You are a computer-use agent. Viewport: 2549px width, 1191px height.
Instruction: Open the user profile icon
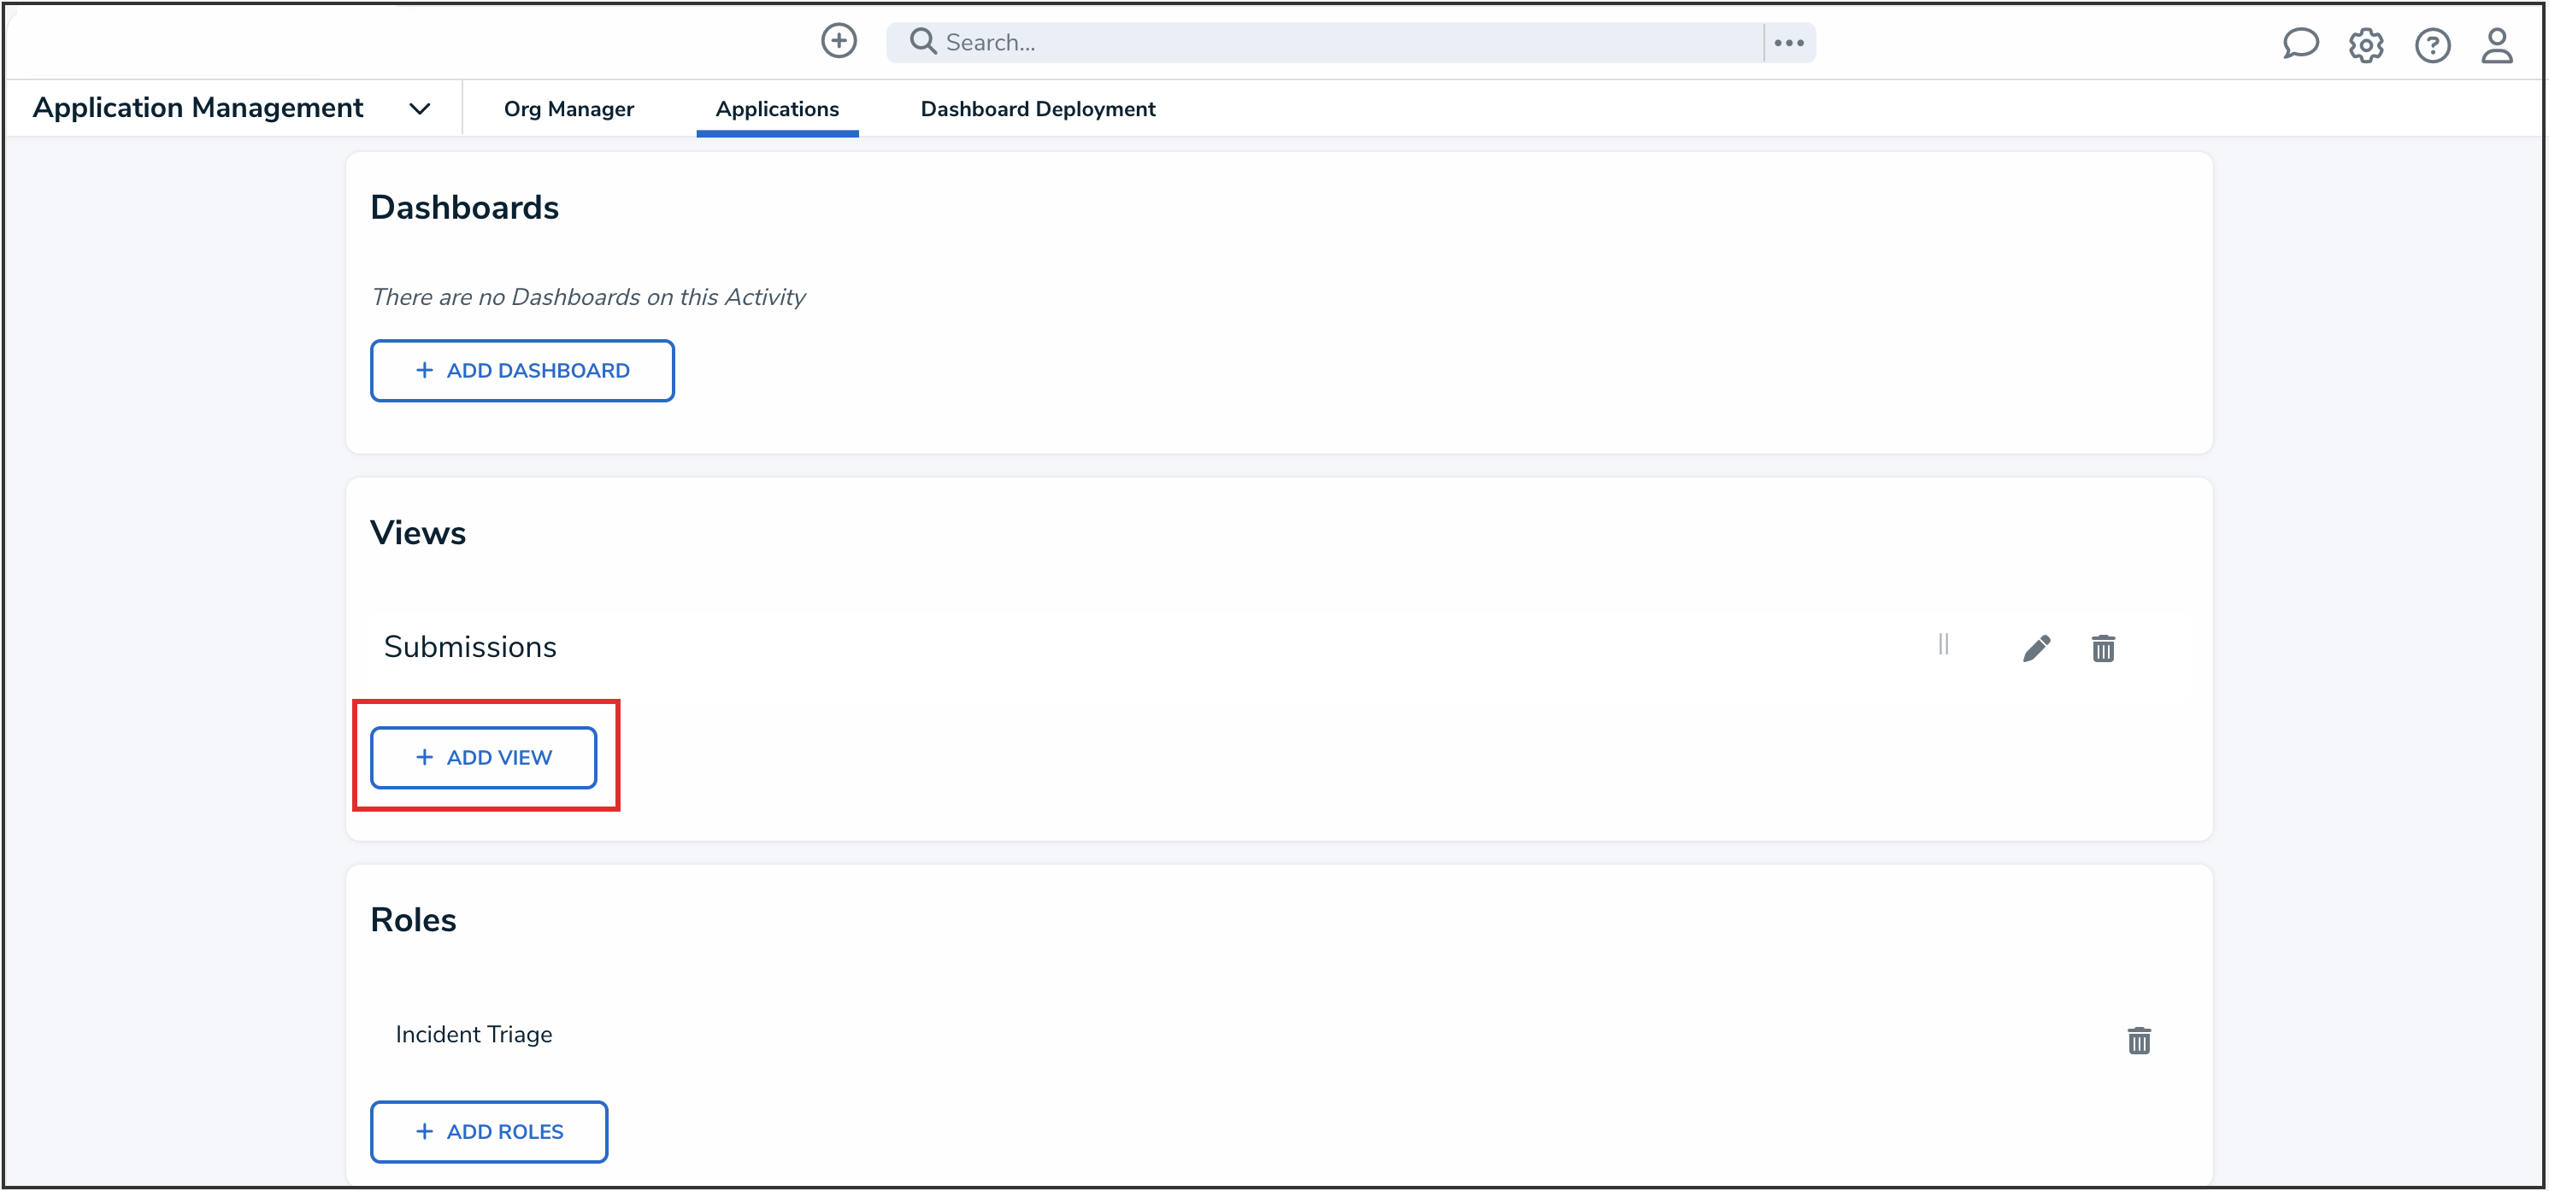pyautogui.click(x=2497, y=45)
